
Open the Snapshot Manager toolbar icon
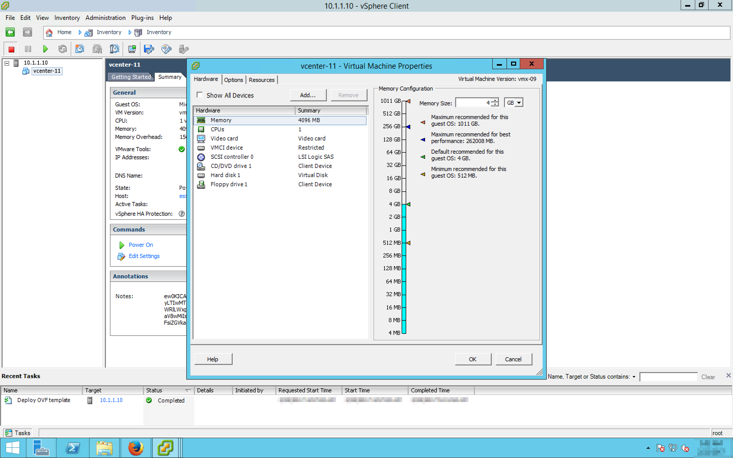pos(114,49)
